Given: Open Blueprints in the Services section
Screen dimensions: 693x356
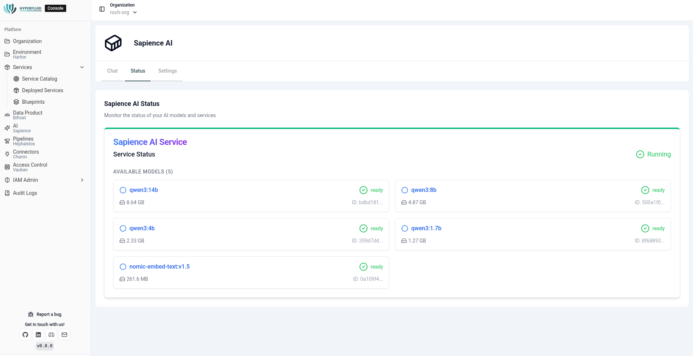Looking at the screenshot, I should click(33, 102).
